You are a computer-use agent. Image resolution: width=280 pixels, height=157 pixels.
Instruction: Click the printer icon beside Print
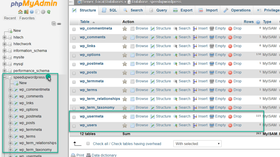click(73, 155)
